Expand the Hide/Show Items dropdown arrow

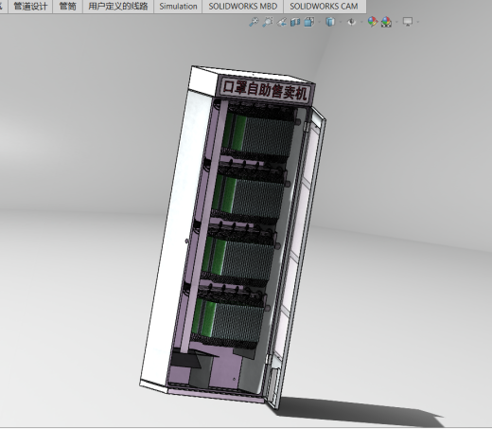point(361,22)
